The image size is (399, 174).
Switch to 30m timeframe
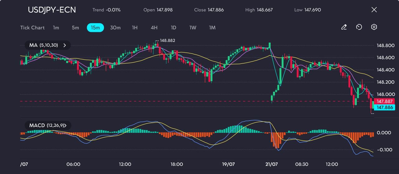(115, 28)
